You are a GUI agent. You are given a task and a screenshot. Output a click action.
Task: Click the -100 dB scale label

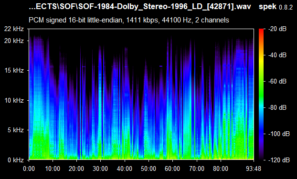[279, 134]
